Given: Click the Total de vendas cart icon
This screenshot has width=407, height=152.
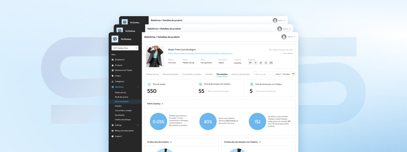Looking at the screenshot, I should [x=149, y=84].
